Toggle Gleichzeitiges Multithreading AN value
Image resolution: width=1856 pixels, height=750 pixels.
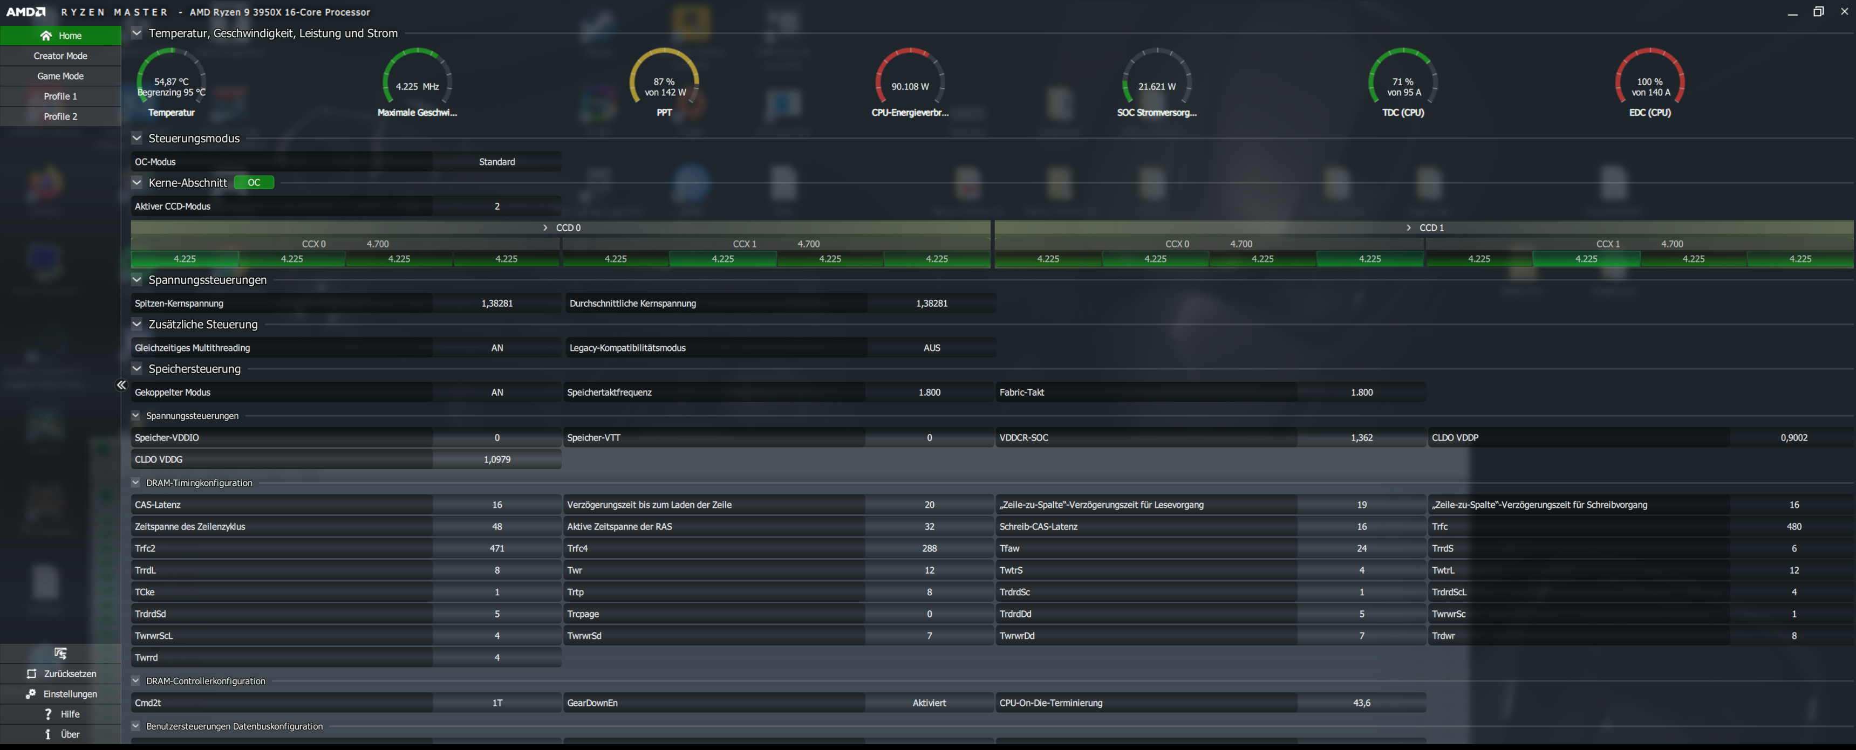pyautogui.click(x=496, y=348)
